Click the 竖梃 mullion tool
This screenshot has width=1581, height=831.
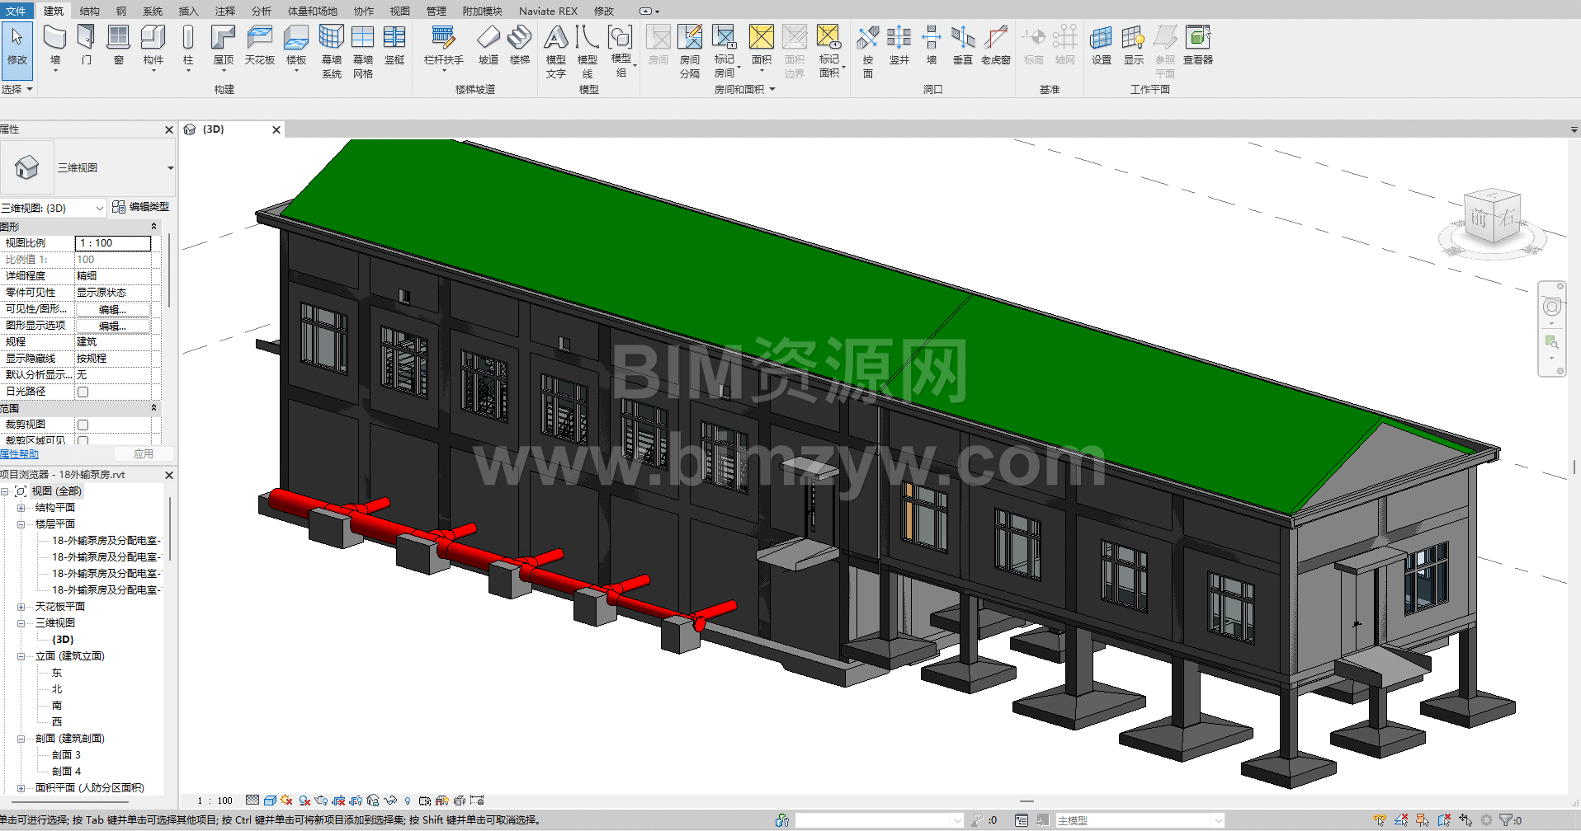(394, 45)
